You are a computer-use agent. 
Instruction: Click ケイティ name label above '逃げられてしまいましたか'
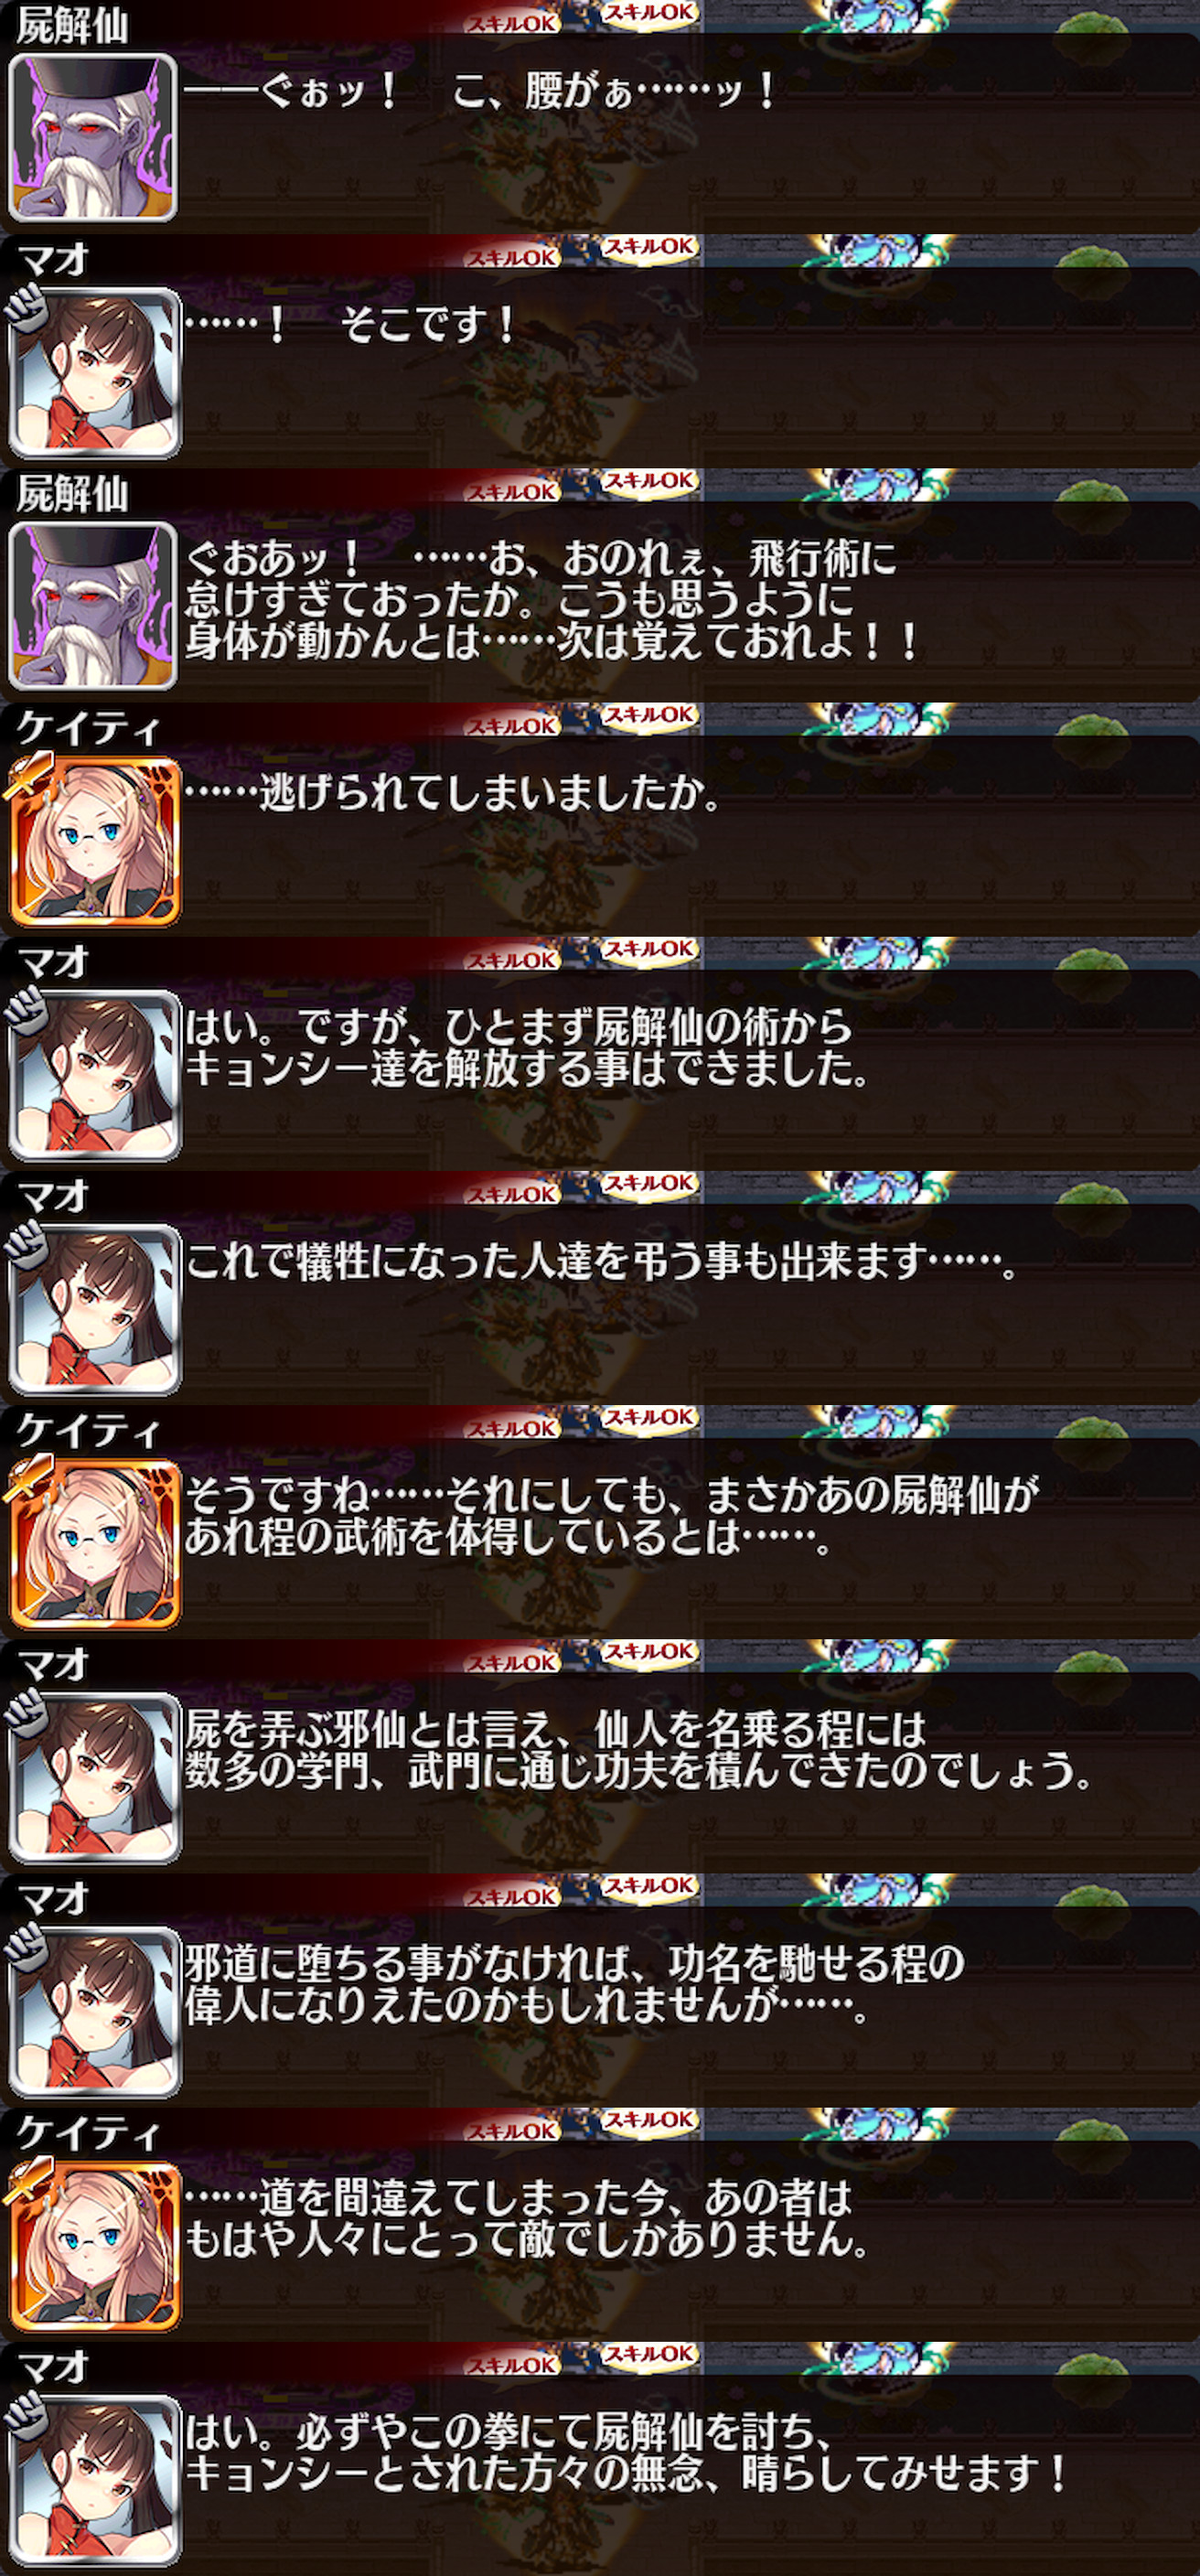[88, 728]
